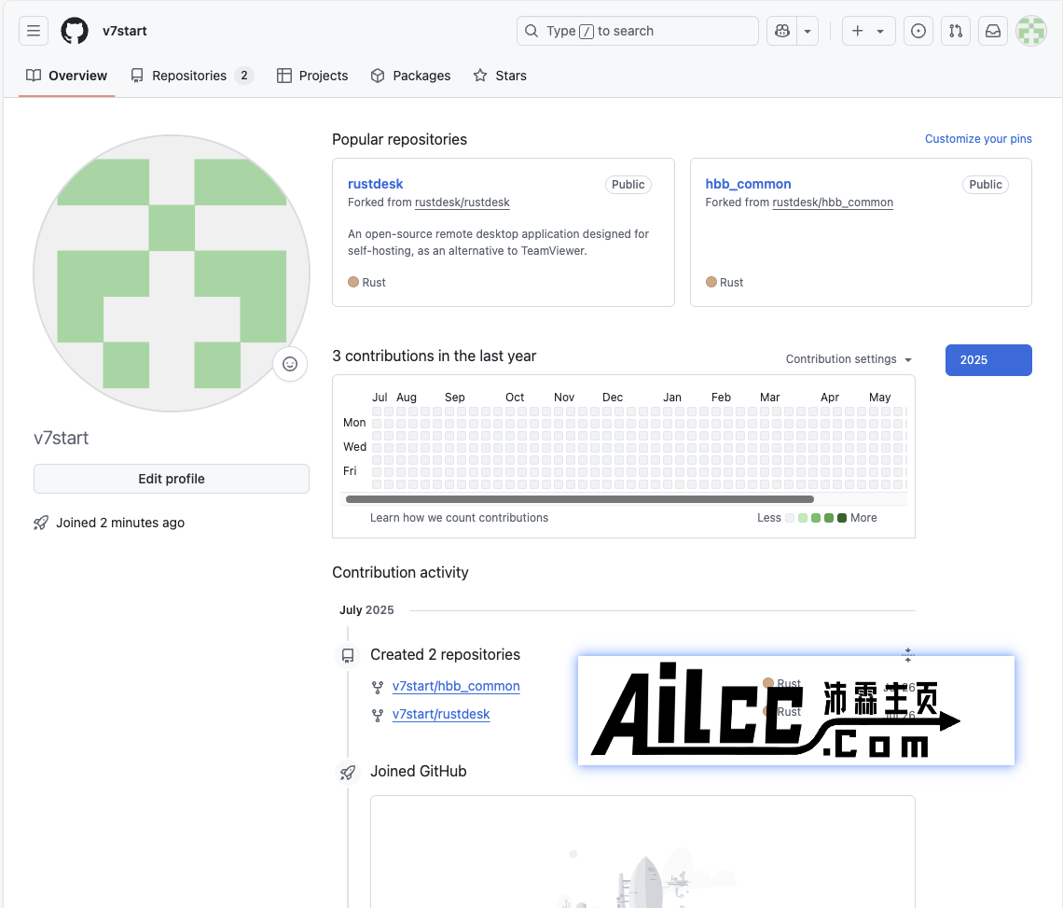
Task: Click search magnifier icon in search box
Action: point(531,31)
